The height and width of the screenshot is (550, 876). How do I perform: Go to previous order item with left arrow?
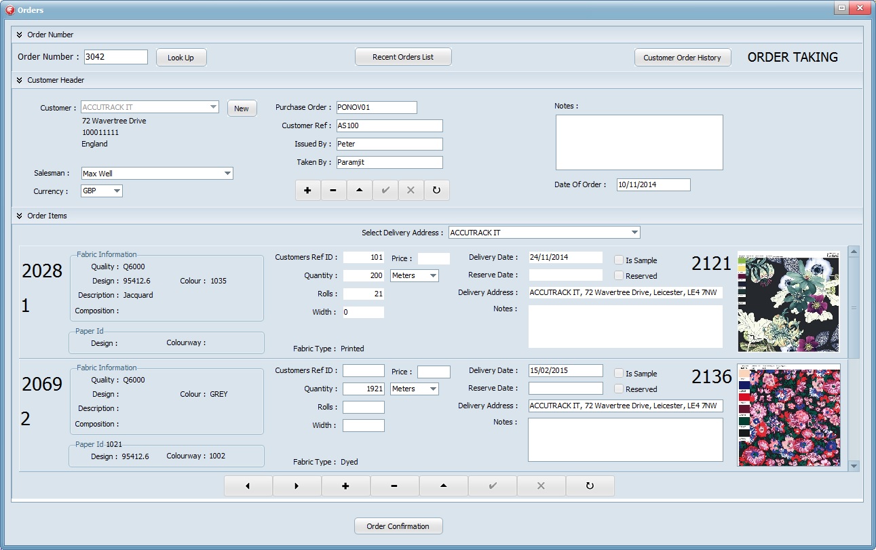coord(248,486)
